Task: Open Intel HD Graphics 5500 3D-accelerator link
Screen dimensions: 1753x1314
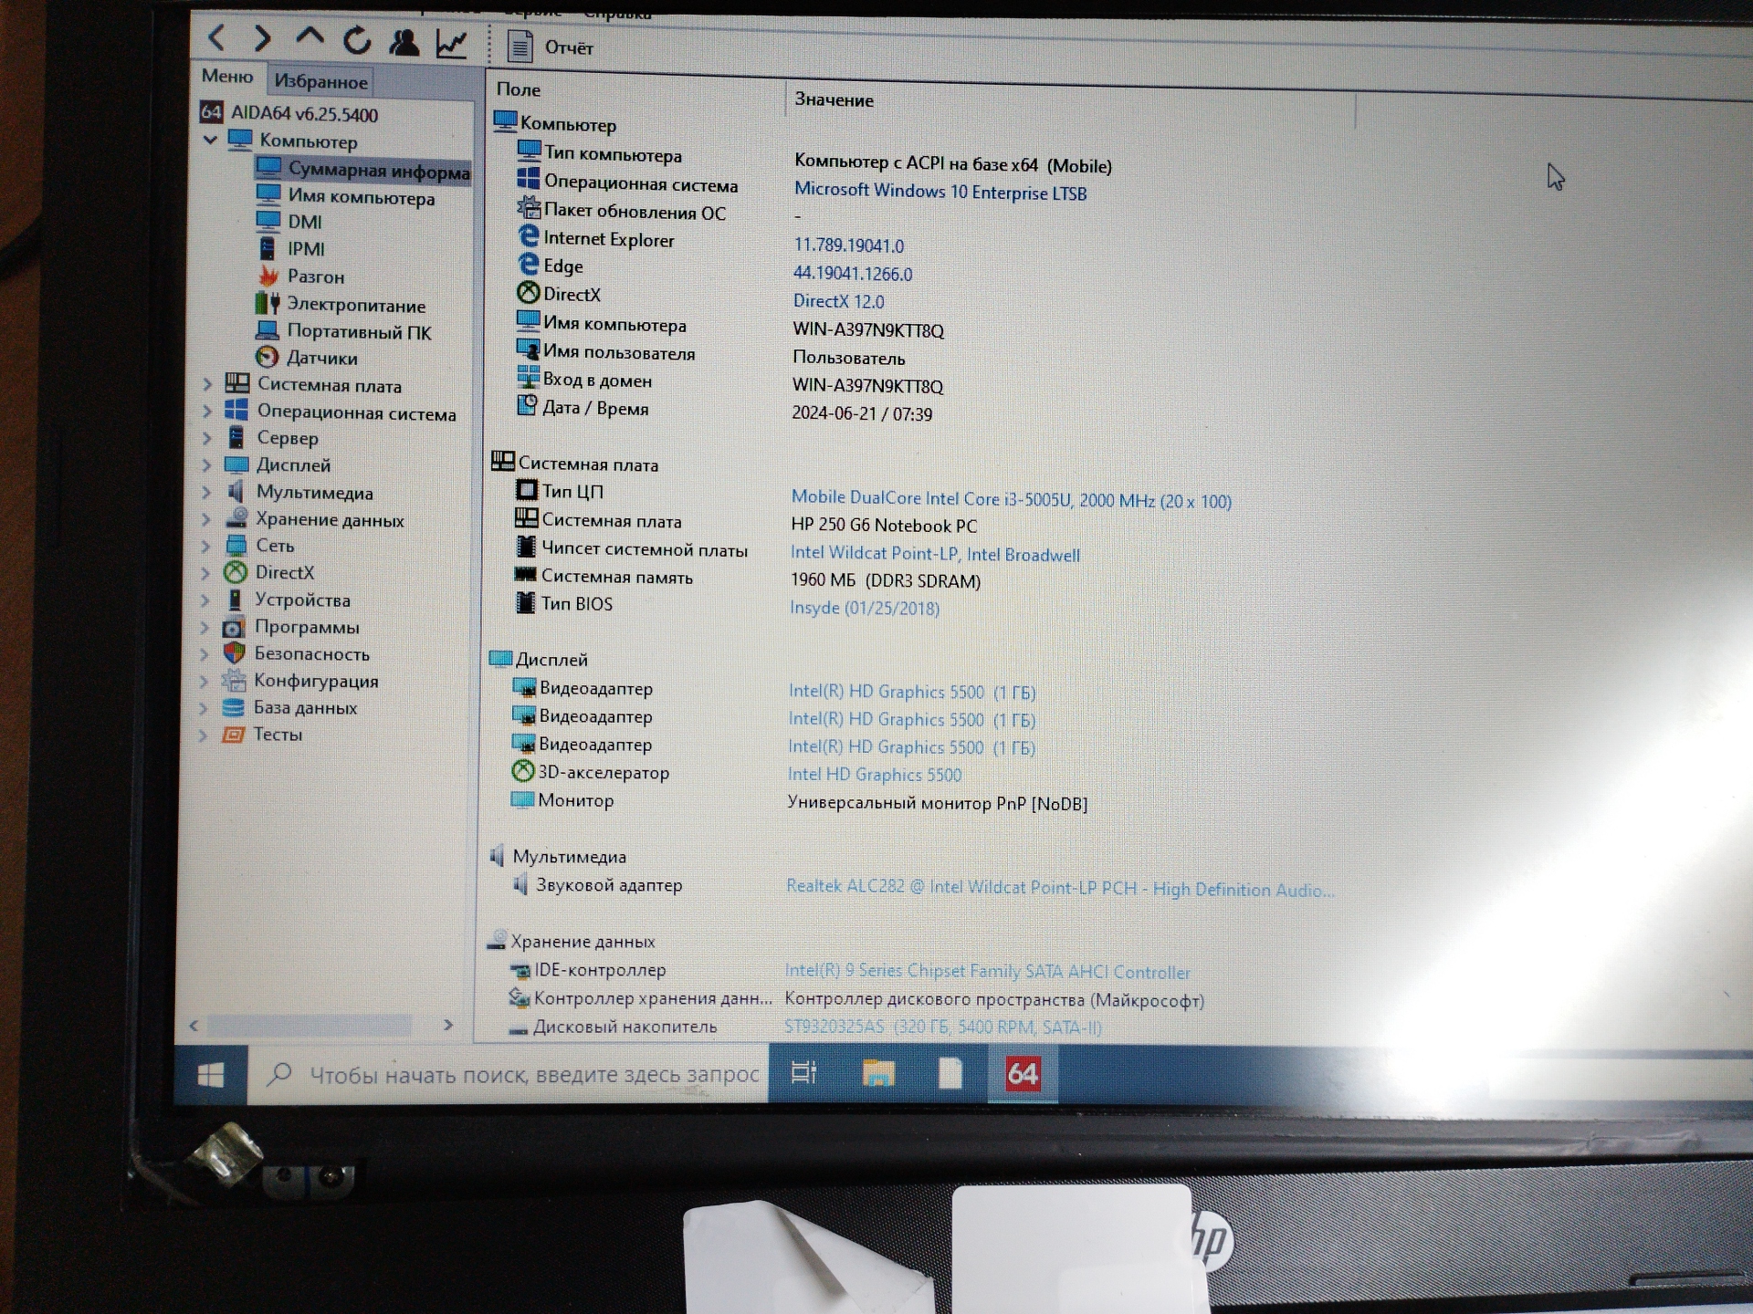Action: 874,775
